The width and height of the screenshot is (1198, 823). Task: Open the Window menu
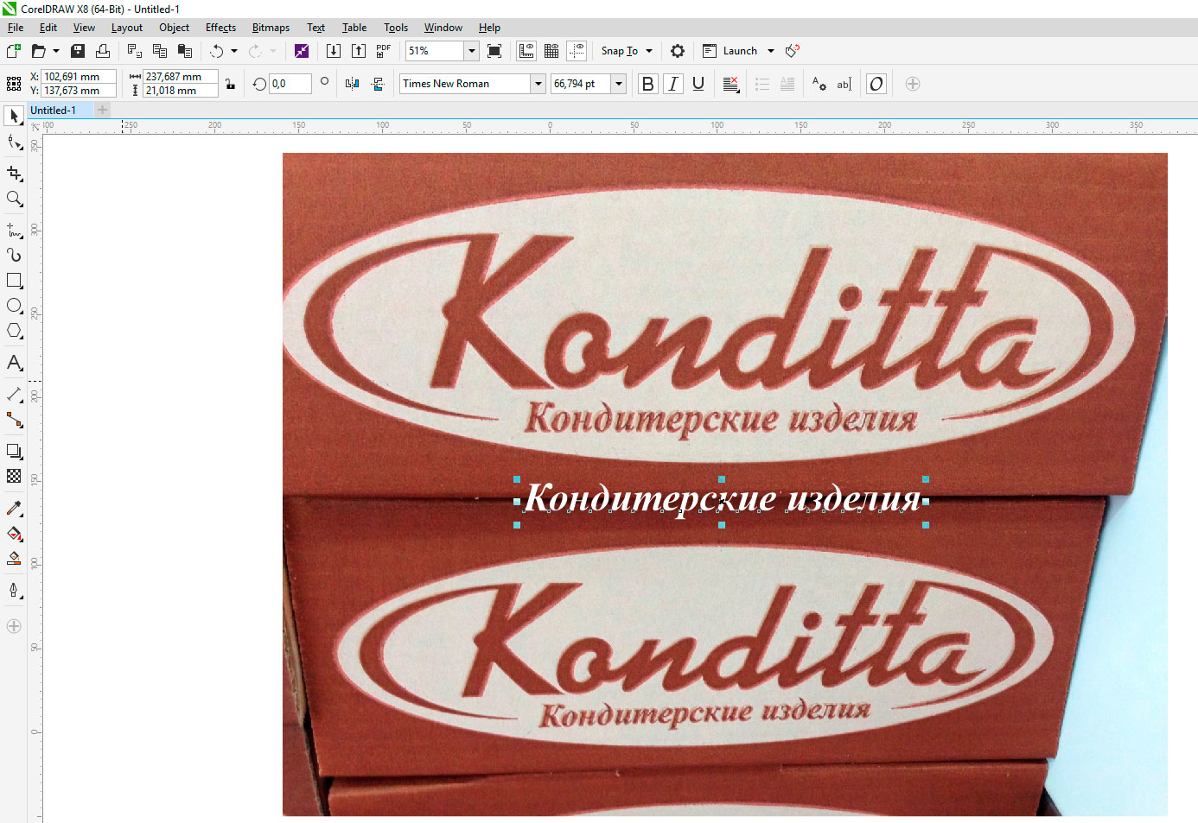pyautogui.click(x=443, y=28)
